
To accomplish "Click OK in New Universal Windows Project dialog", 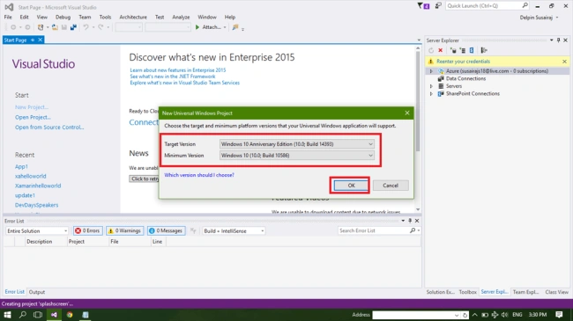I will click(351, 186).
